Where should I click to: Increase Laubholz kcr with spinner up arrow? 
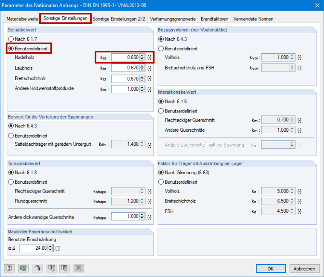pyautogui.click(x=142, y=66)
